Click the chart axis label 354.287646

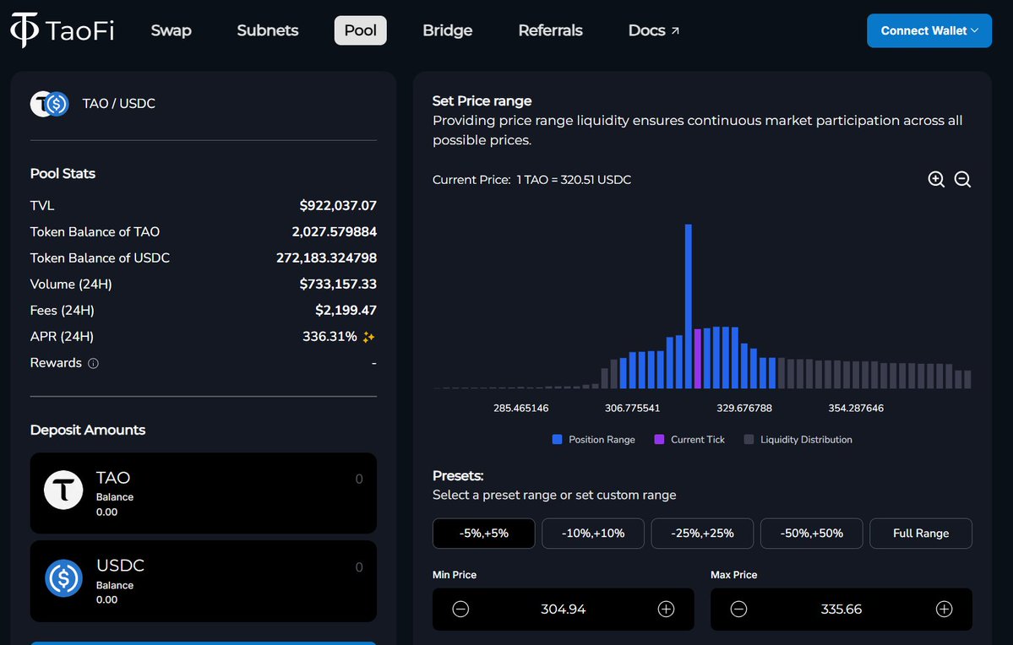click(856, 408)
